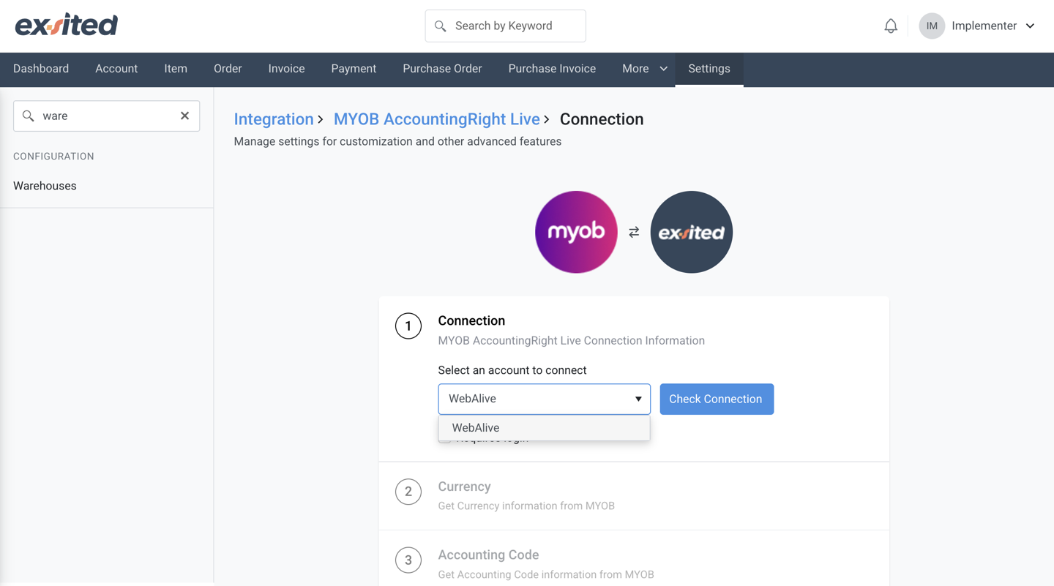
Task: Click the Check Connection button
Action: (717, 399)
